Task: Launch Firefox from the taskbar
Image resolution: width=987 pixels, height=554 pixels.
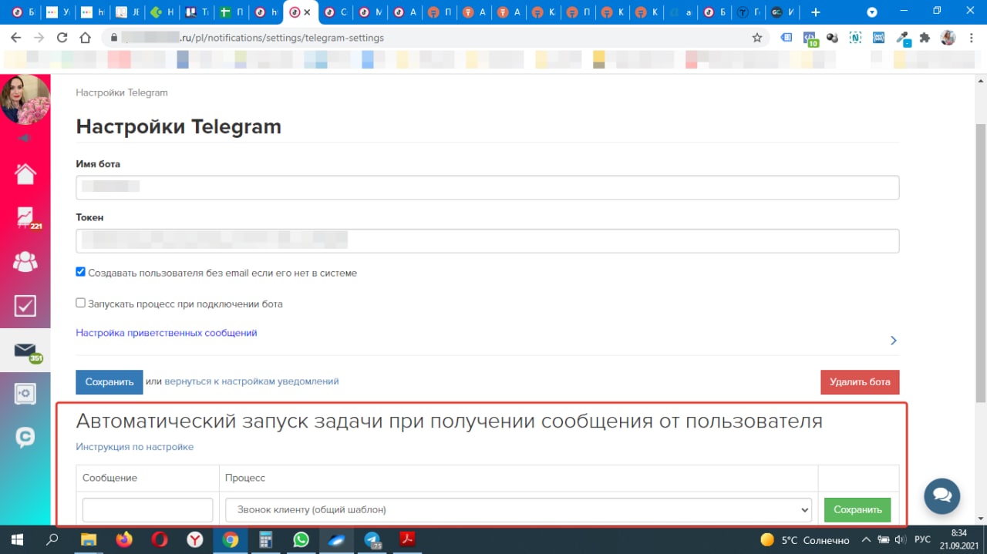Action: click(124, 539)
